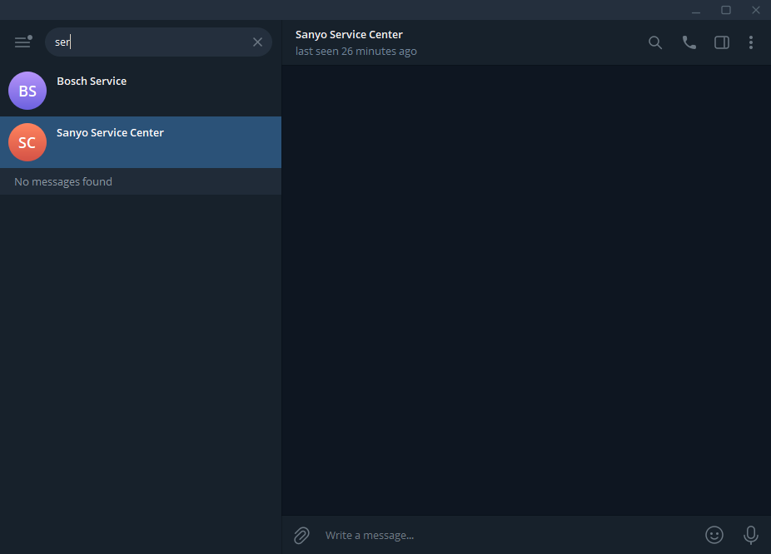This screenshot has height=554, width=771.
Task: Attach a file with the paperclip icon
Action: [x=301, y=536]
